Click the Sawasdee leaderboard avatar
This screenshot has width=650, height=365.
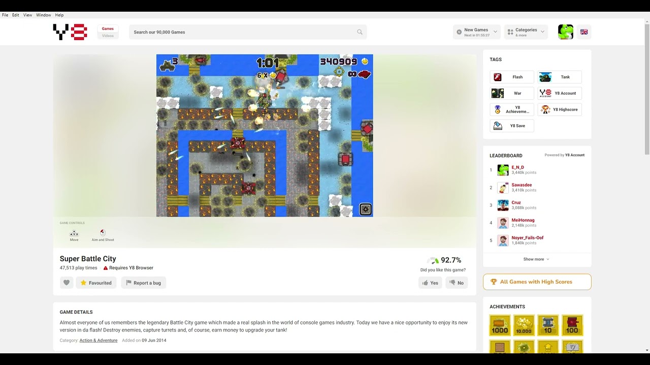(503, 188)
